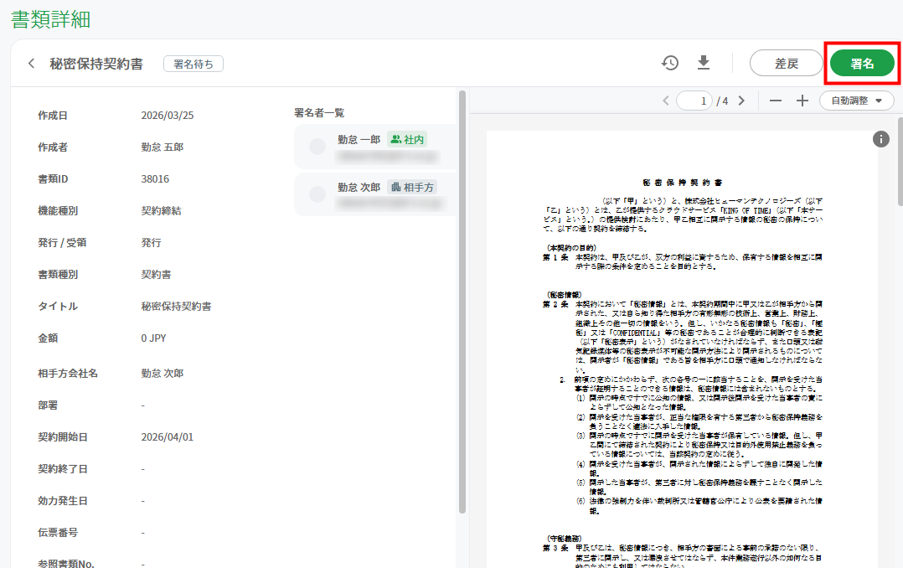Click the 機能種別 value 契約締結
This screenshot has height=568, width=903.
161,211
